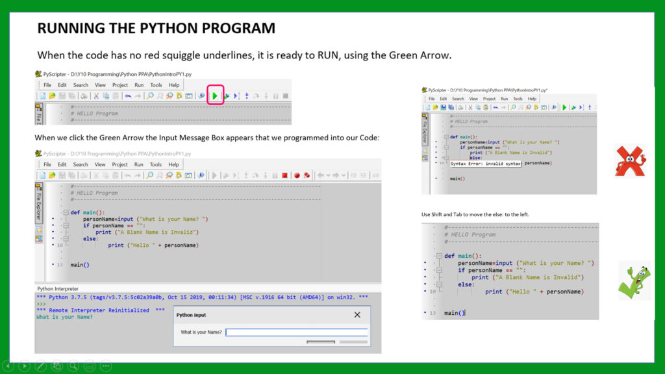Open the See All Slides grid icon

pos(57,366)
